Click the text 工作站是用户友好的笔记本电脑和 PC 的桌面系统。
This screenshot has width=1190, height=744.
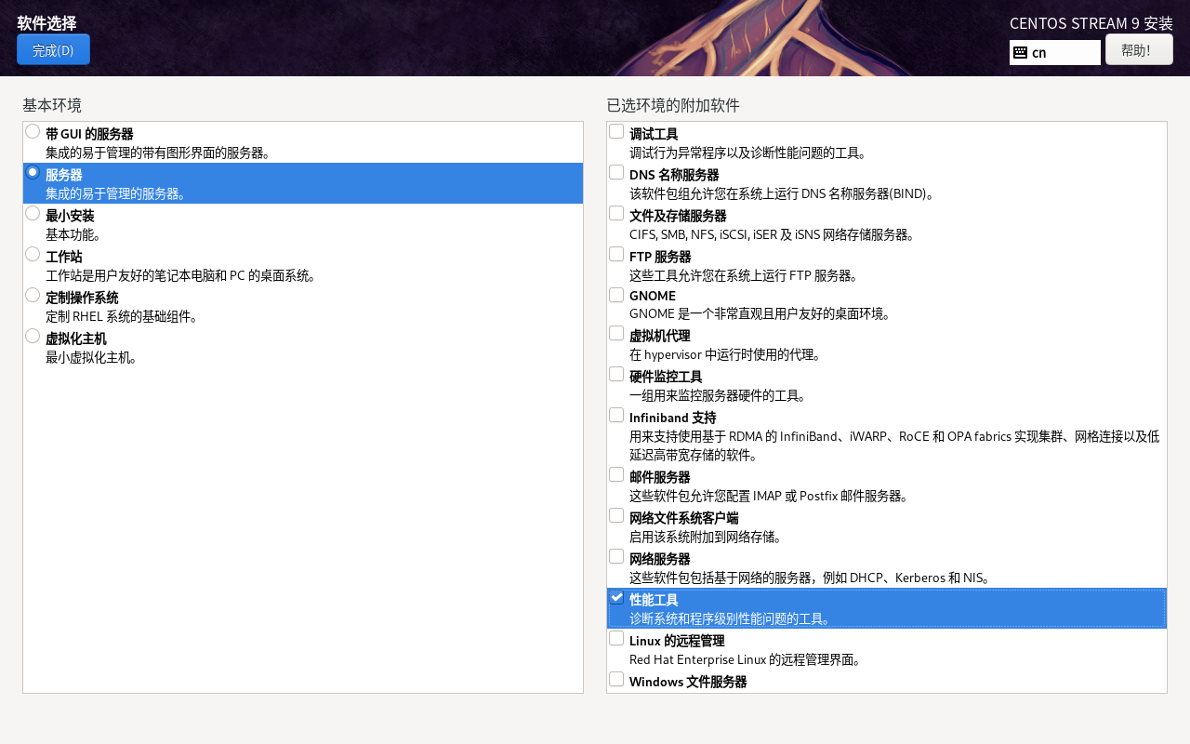pyautogui.click(x=181, y=275)
